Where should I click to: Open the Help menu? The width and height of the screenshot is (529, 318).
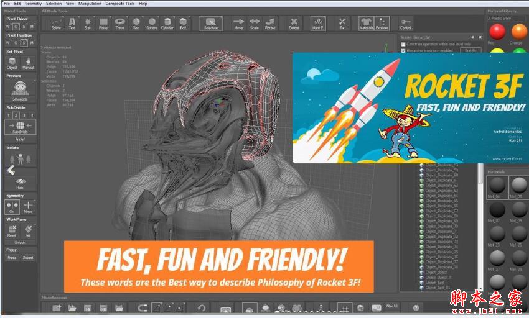coord(143,3)
